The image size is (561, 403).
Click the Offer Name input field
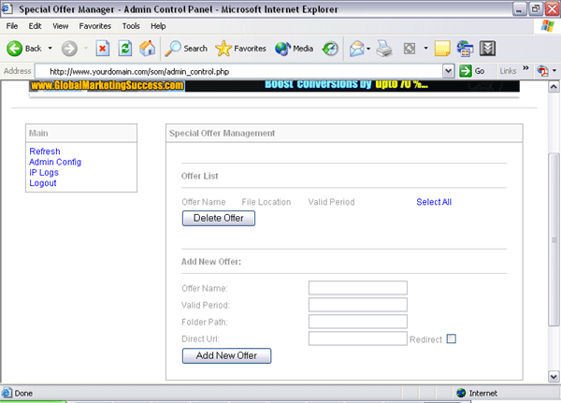358,288
